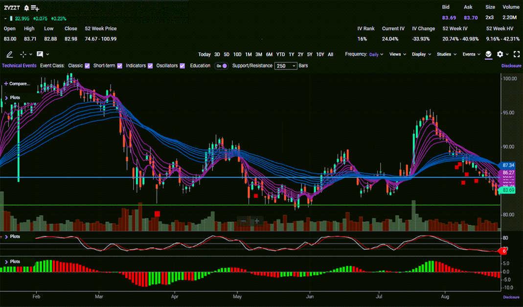Set the time range to 6M

pos(269,54)
